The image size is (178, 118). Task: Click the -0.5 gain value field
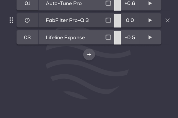point(130,37)
